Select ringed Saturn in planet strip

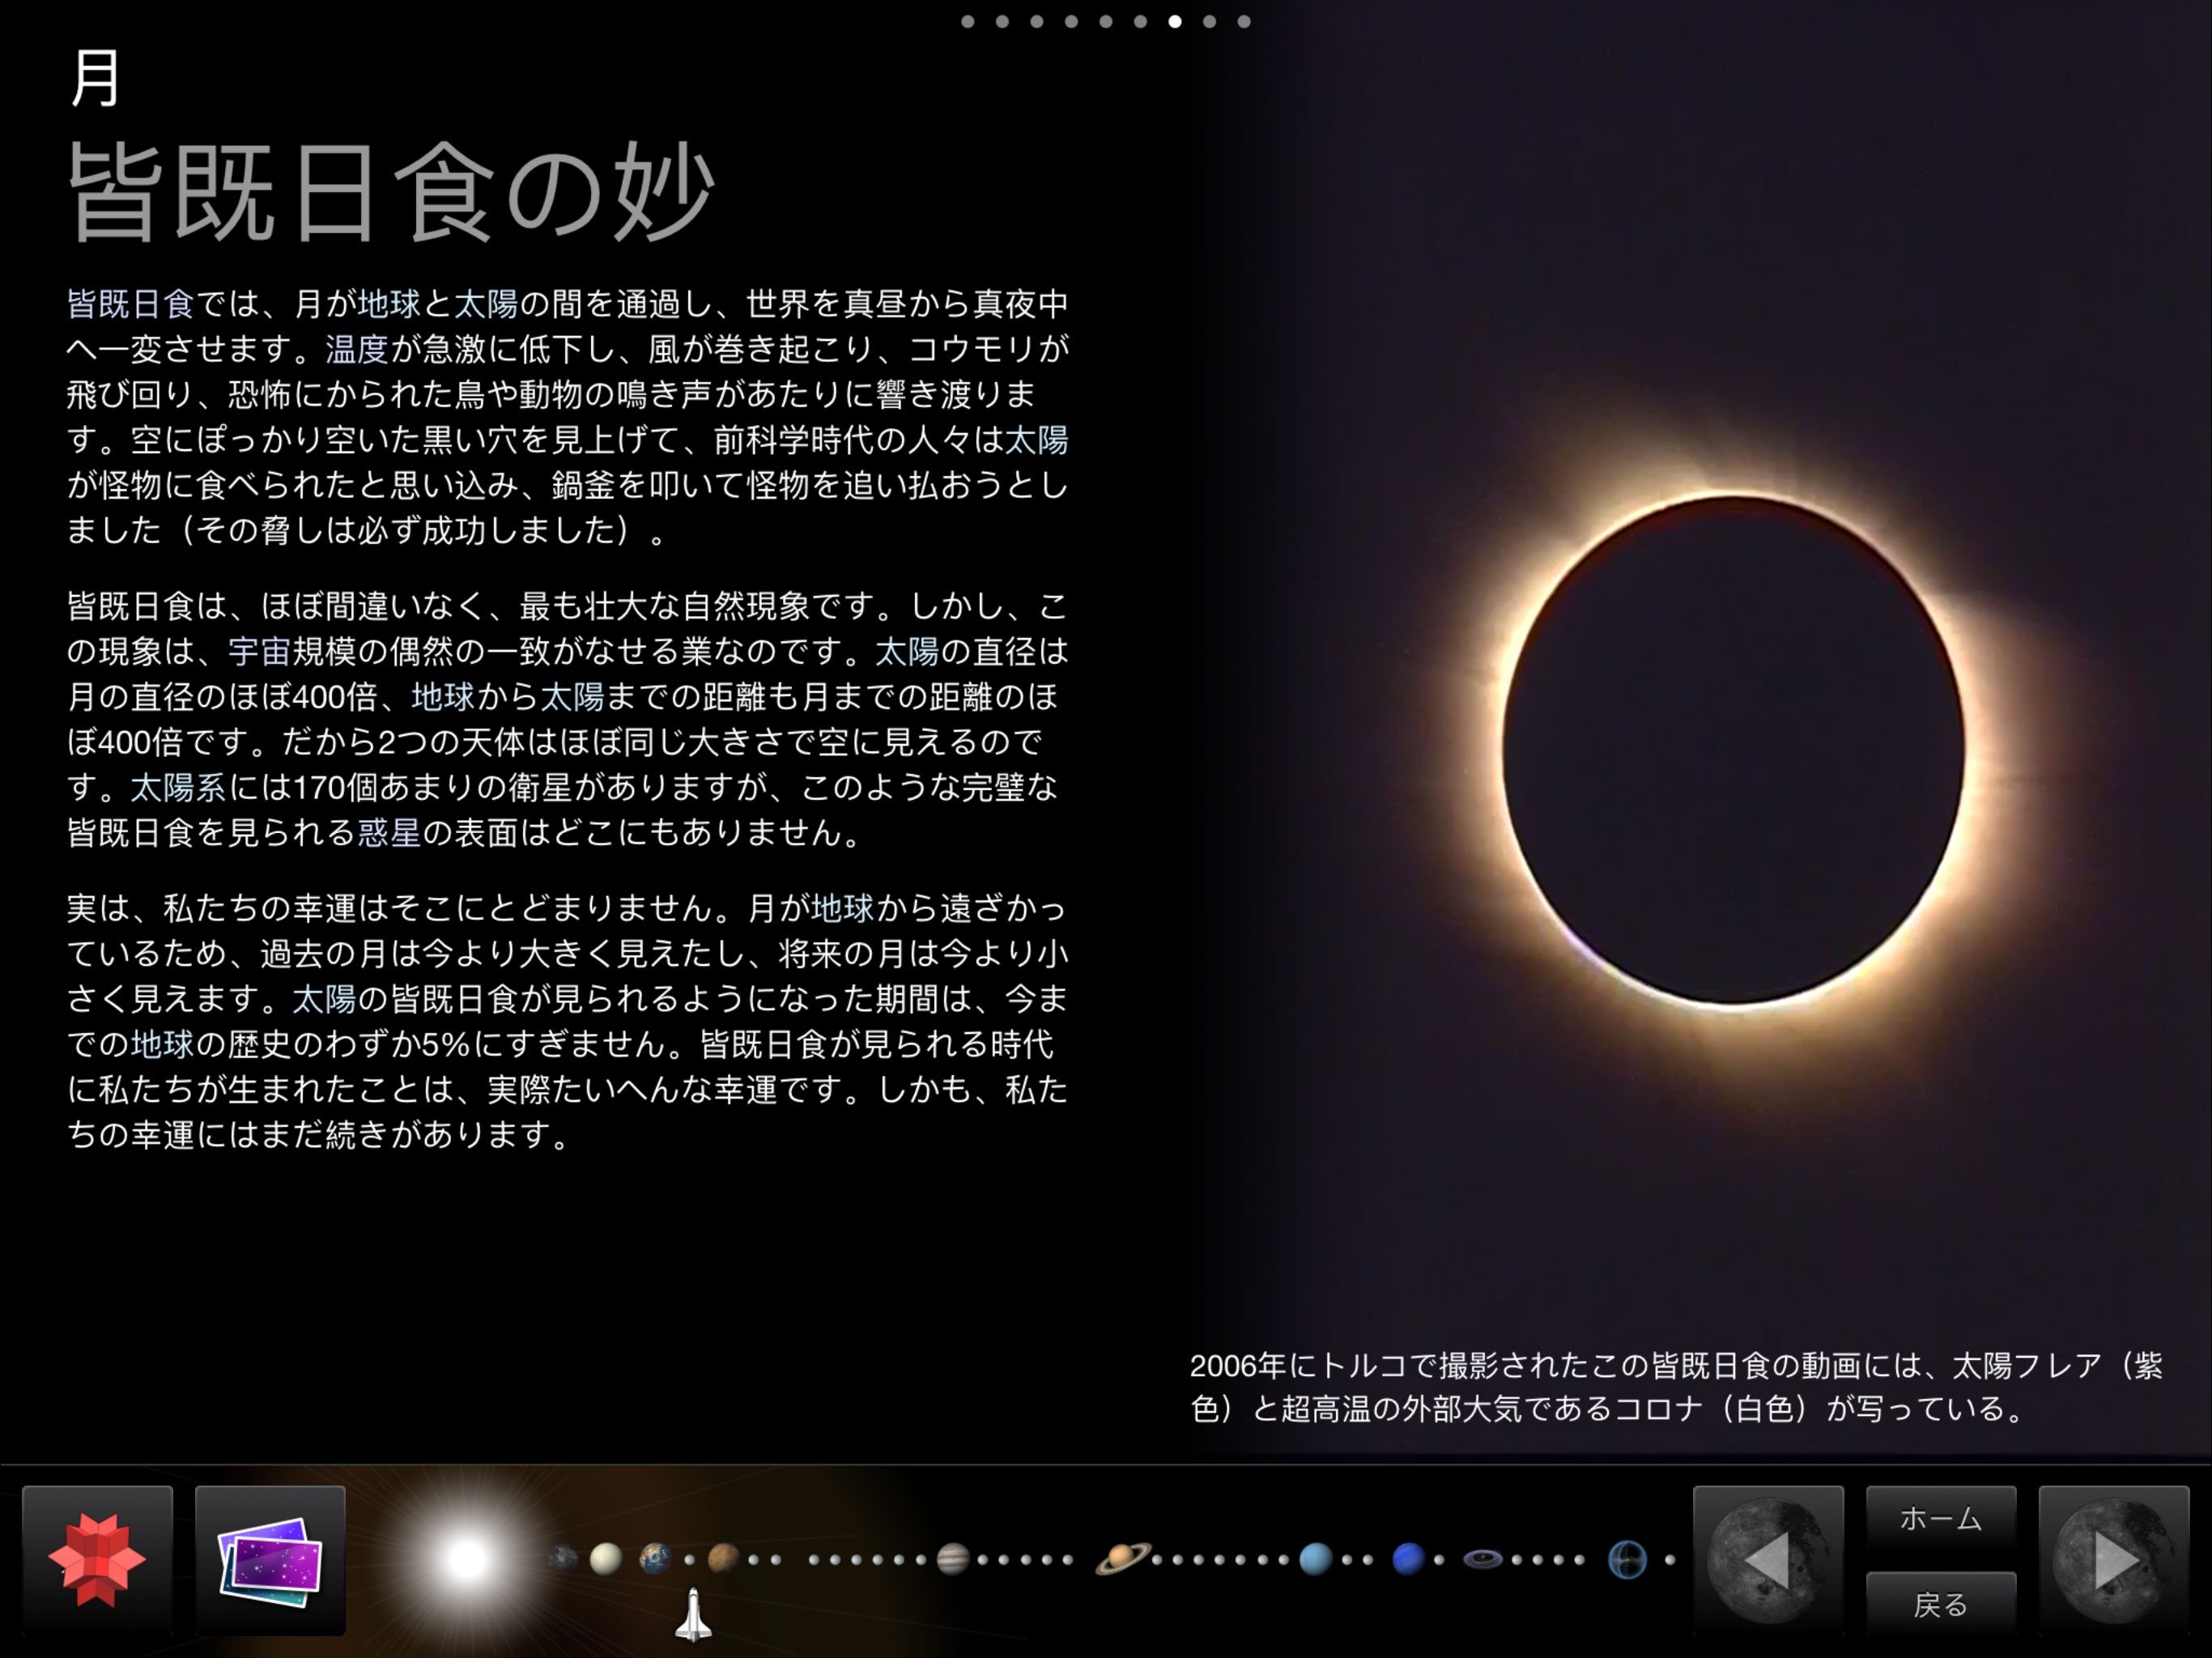pos(1122,1558)
